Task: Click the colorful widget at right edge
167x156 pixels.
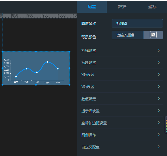Action: 166,125
